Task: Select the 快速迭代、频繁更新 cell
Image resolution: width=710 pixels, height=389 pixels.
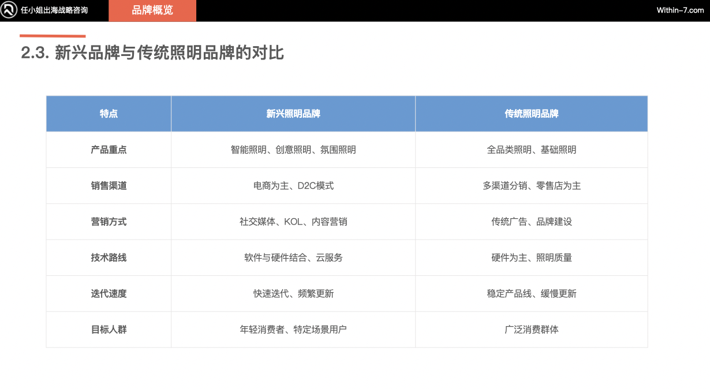Action: (x=293, y=293)
